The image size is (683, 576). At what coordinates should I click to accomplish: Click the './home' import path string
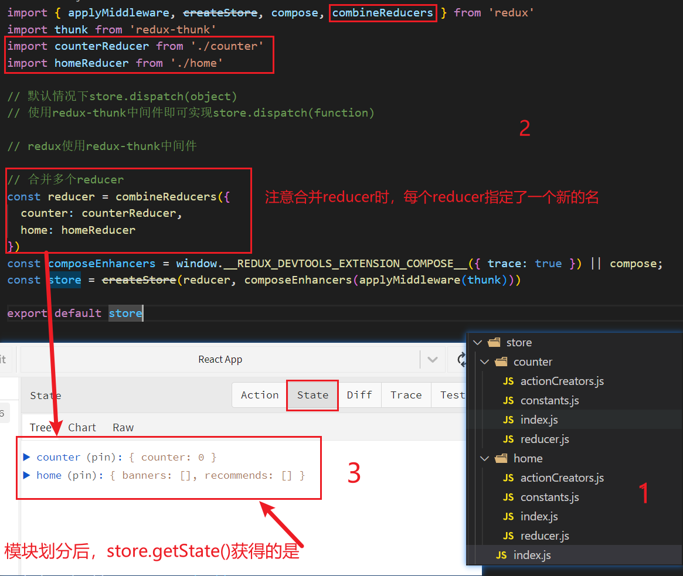[x=196, y=63]
